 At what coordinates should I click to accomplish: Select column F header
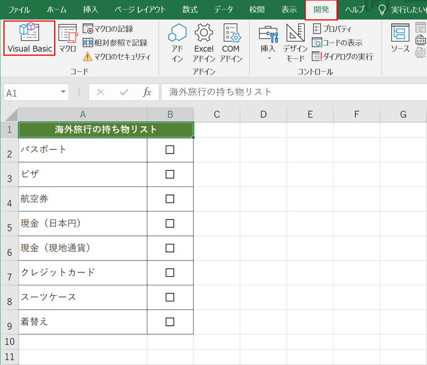pos(356,114)
